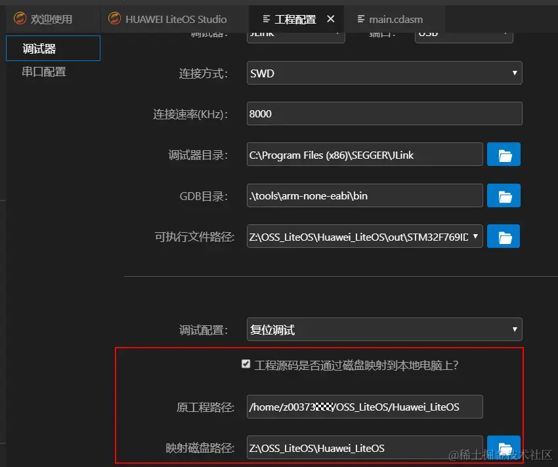558x467 pixels.
Task: Click the 连接速率(KHz): label
Action: (x=190, y=114)
